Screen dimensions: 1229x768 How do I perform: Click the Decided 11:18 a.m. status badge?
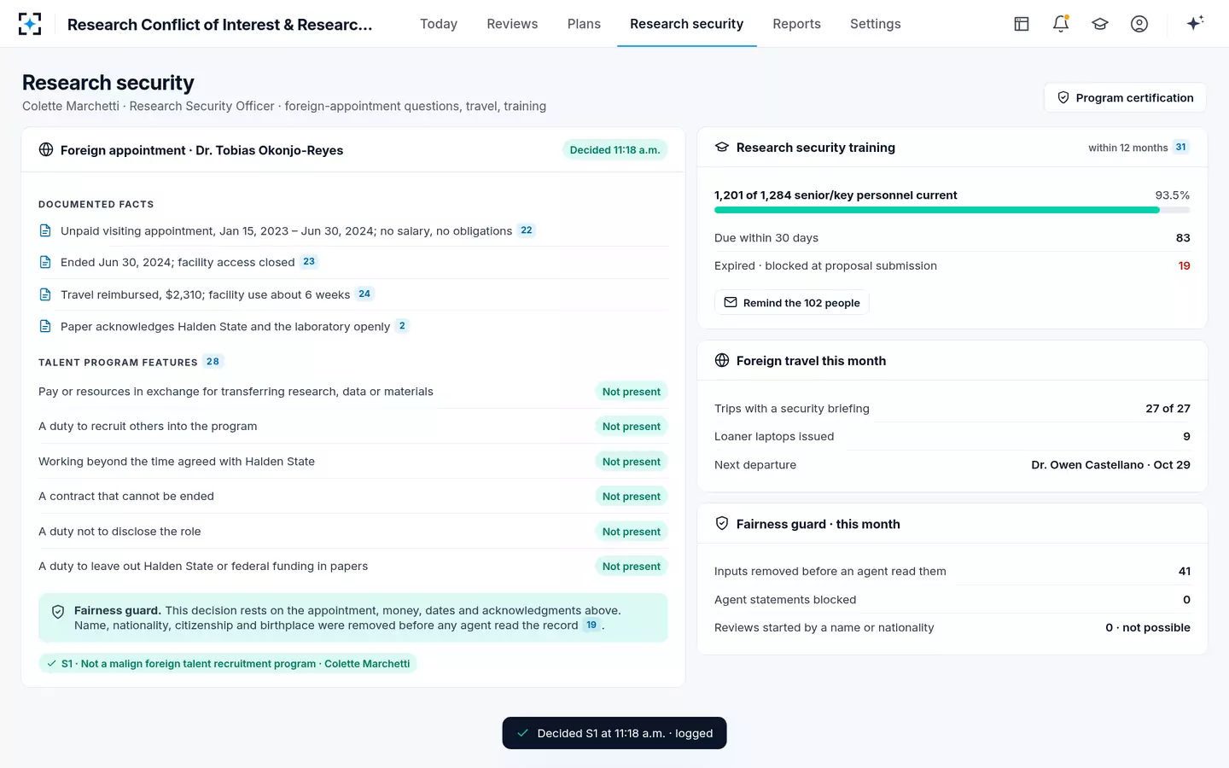click(x=614, y=150)
